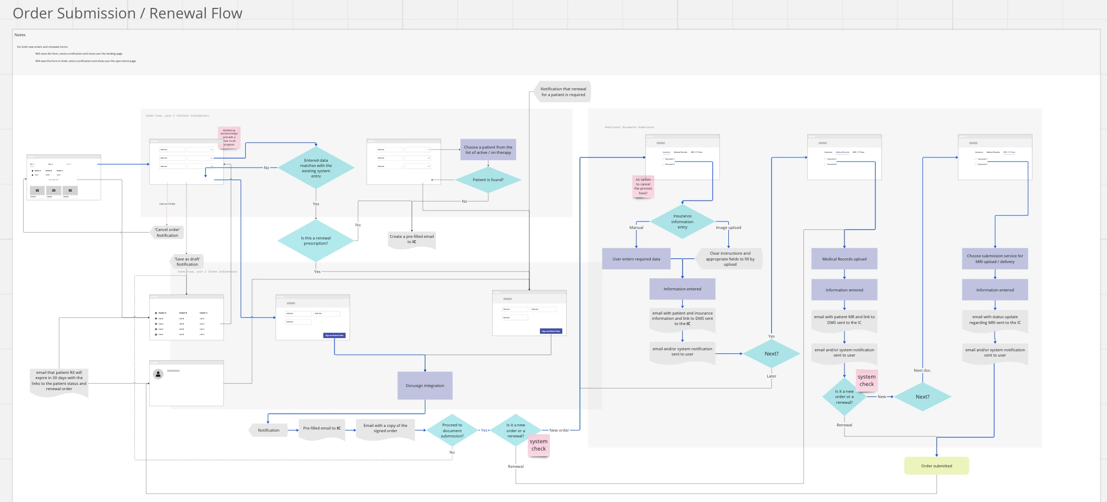
Task: Select the 'Insurance information entry' diamond
Action: 682,222
